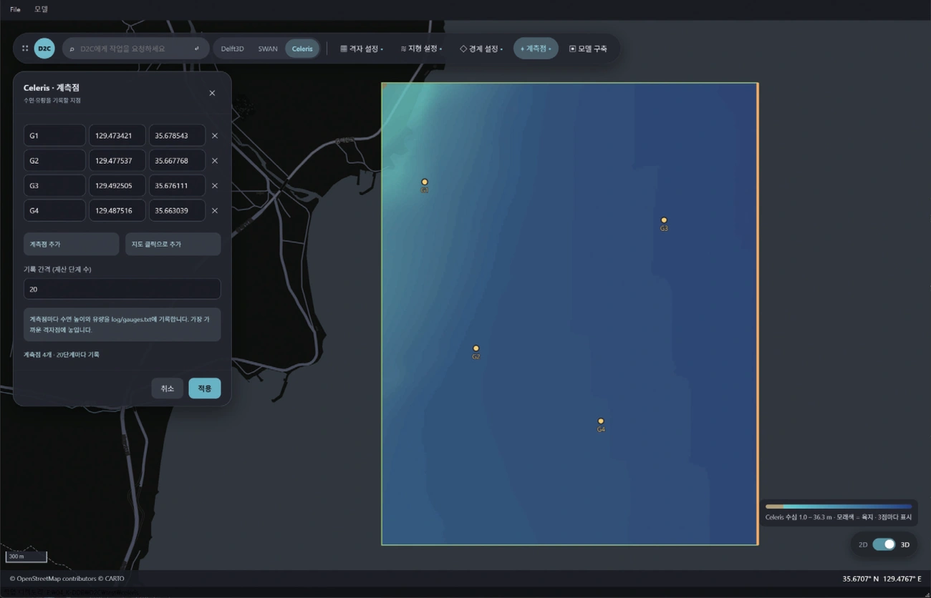Open the 경계 설정 dropdown
Screen dimensions: 931x598
pyautogui.click(x=481, y=49)
